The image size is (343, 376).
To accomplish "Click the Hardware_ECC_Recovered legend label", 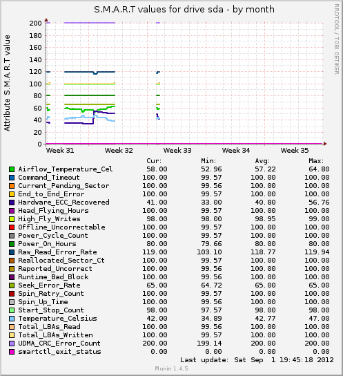I will [x=63, y=203].
